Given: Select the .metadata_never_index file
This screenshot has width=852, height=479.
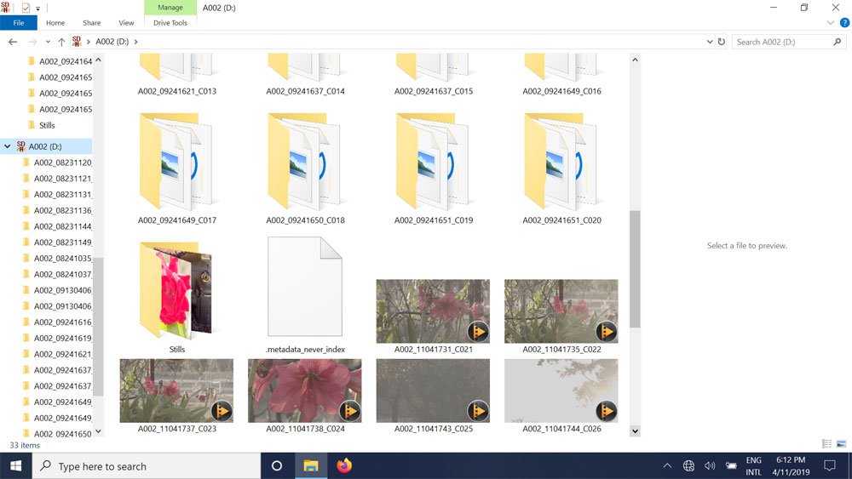Looking at the screenshot, I should 305,295.
